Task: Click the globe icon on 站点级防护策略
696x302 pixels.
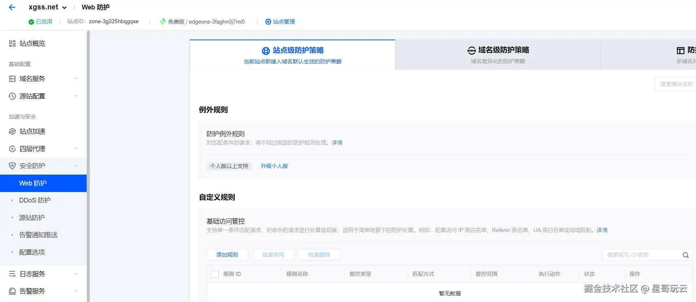Action: click(x=266, y=51)
